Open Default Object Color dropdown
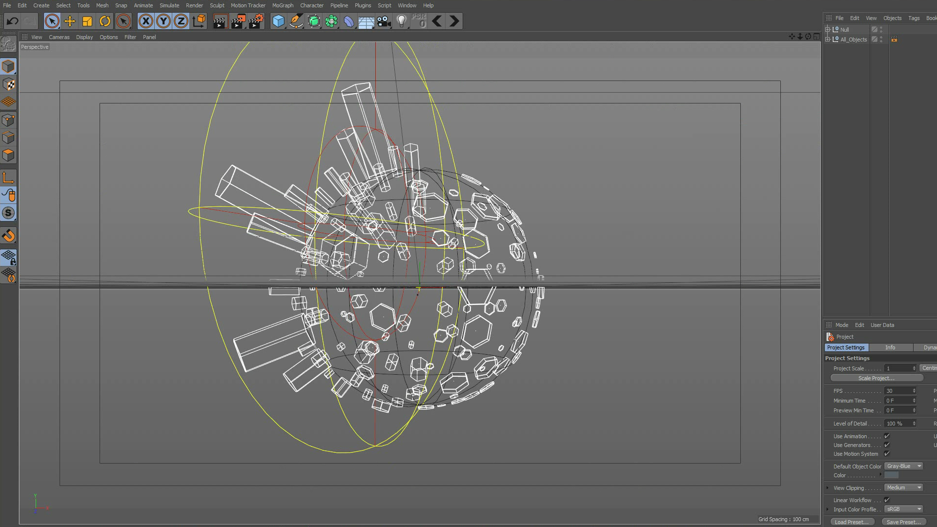Image resolution: width=937 pixels, height=527 pixels. (x=904, y=466)
